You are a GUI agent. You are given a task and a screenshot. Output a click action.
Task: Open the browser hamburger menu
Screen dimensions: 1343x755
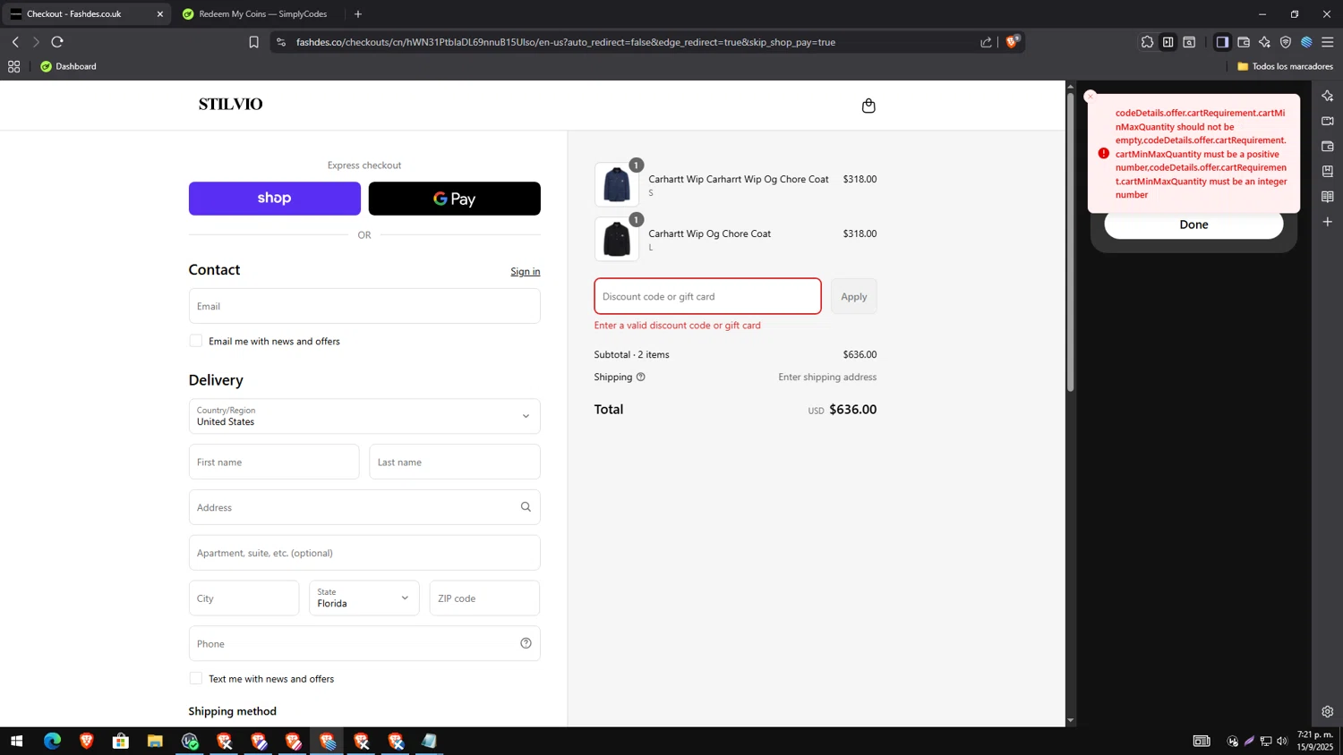[x=1328, y=42]
